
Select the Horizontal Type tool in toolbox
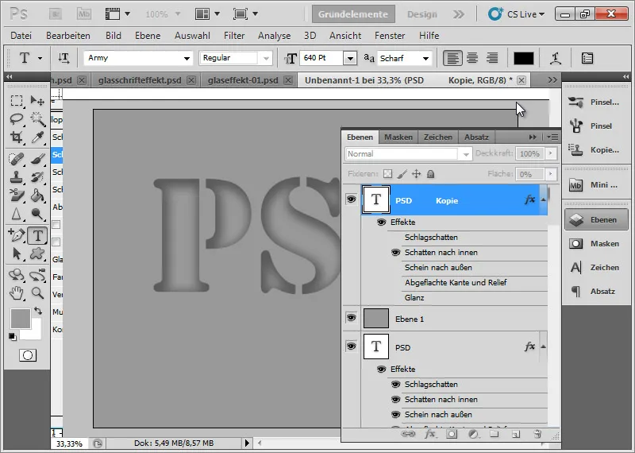click(x=37, y=235)
